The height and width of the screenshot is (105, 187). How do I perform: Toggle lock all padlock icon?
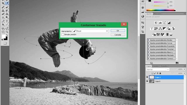(160, 73)
